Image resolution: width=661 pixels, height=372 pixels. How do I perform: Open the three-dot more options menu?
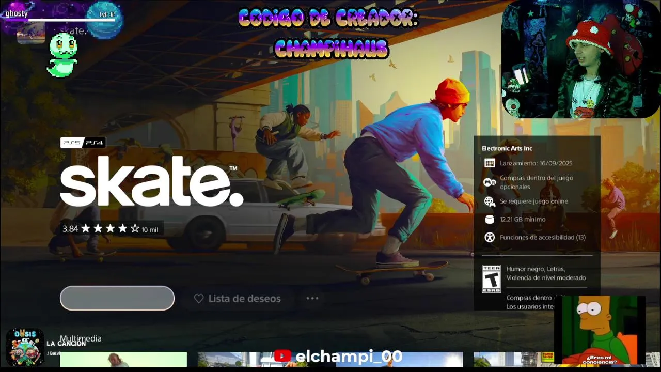(312, 298)
